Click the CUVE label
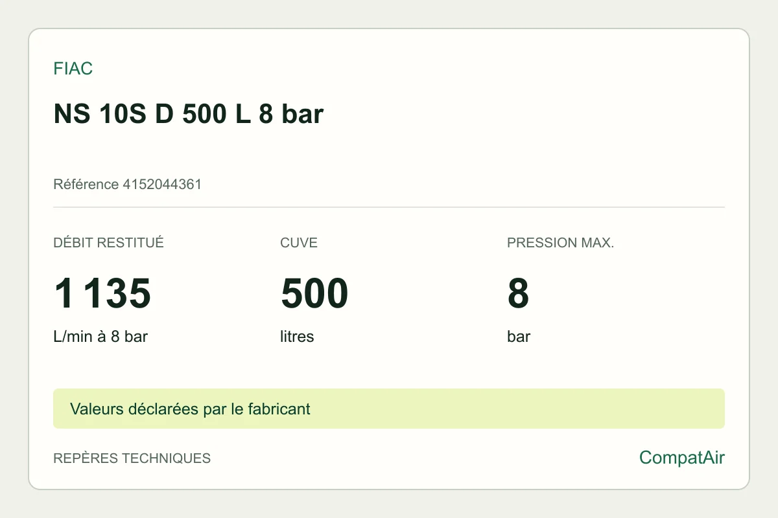Viewport: 778px width, 518px height. click(x=299, y=243)
